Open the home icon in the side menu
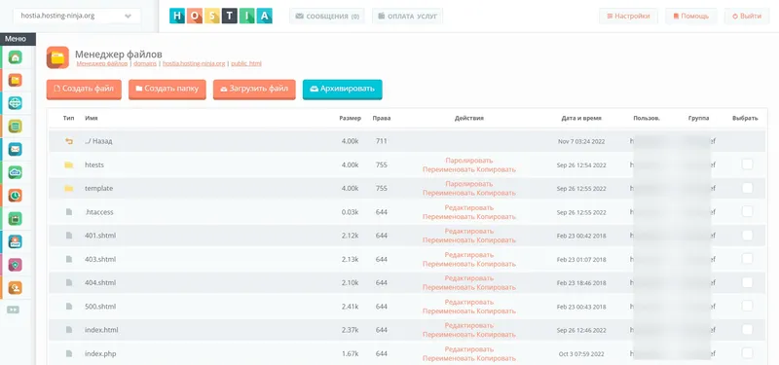The height and width of the screenshot is (365, 779). (x=16, y=57)
